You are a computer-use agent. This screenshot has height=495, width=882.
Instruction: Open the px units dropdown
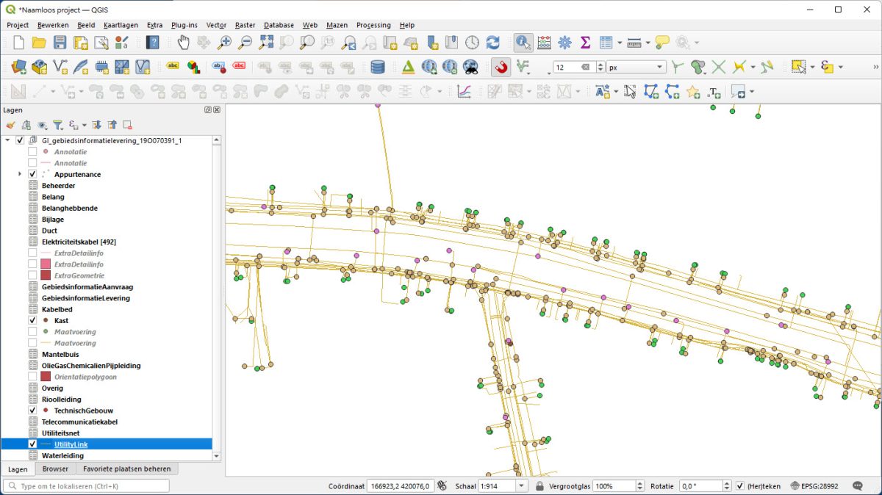[658, 66]
